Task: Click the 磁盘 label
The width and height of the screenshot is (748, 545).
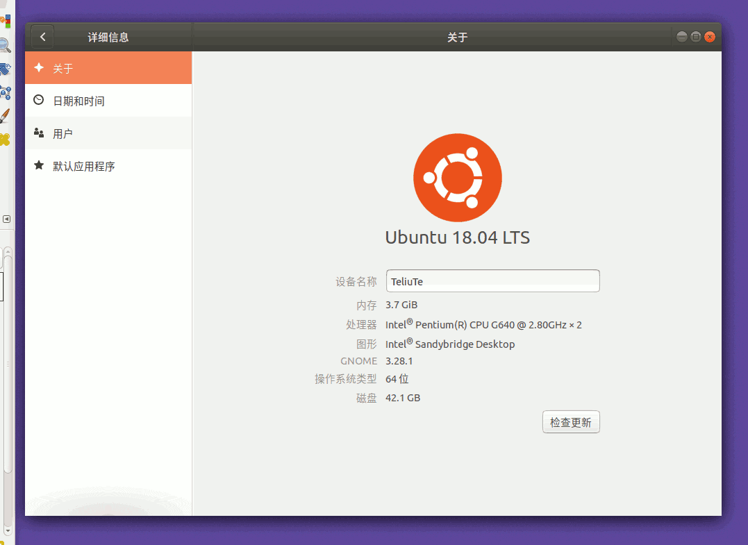Action: 367,398
